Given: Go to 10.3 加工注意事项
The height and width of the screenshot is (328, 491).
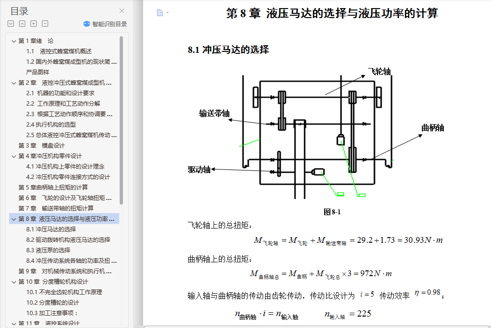Looking at the screenshot, I should point(51,313).
